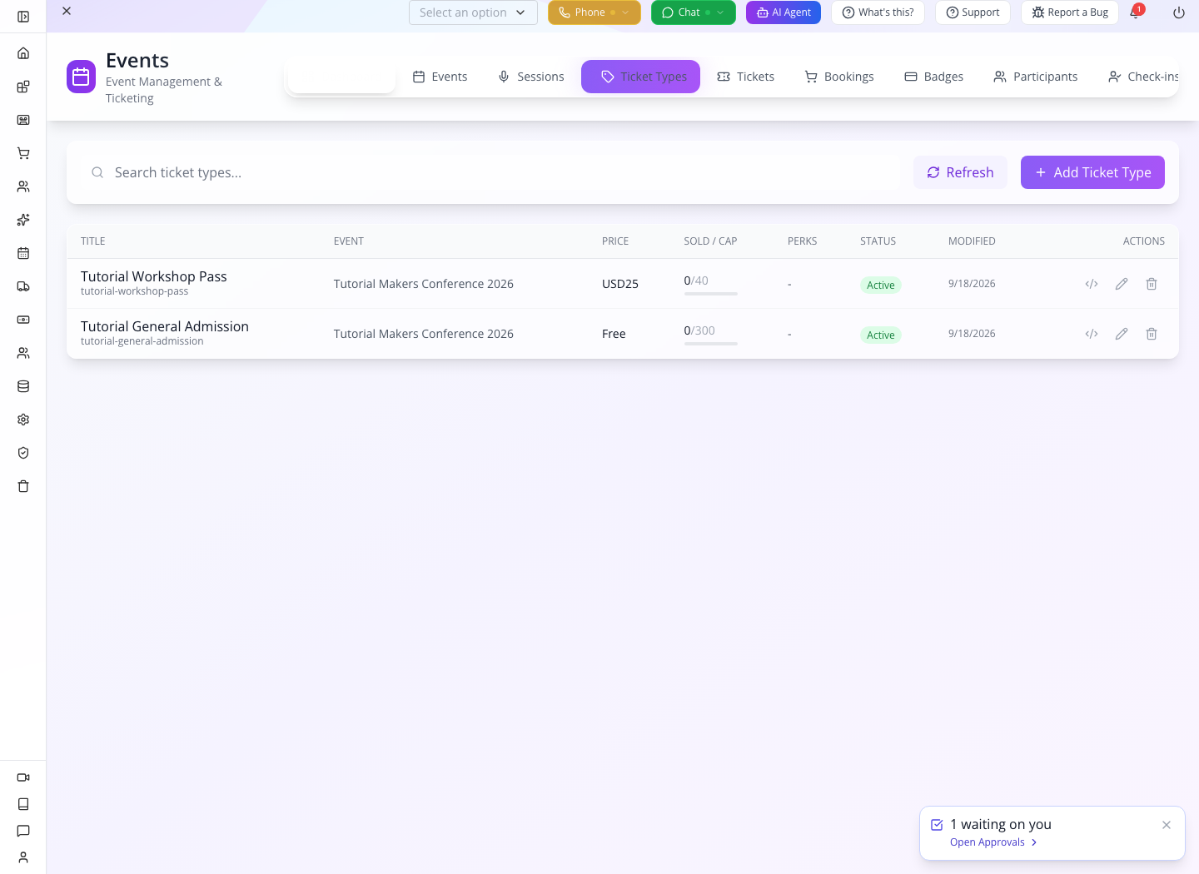
Task: Open the message bubble sidebar icon
Action: pyautogui.click(x=23, y=831)
